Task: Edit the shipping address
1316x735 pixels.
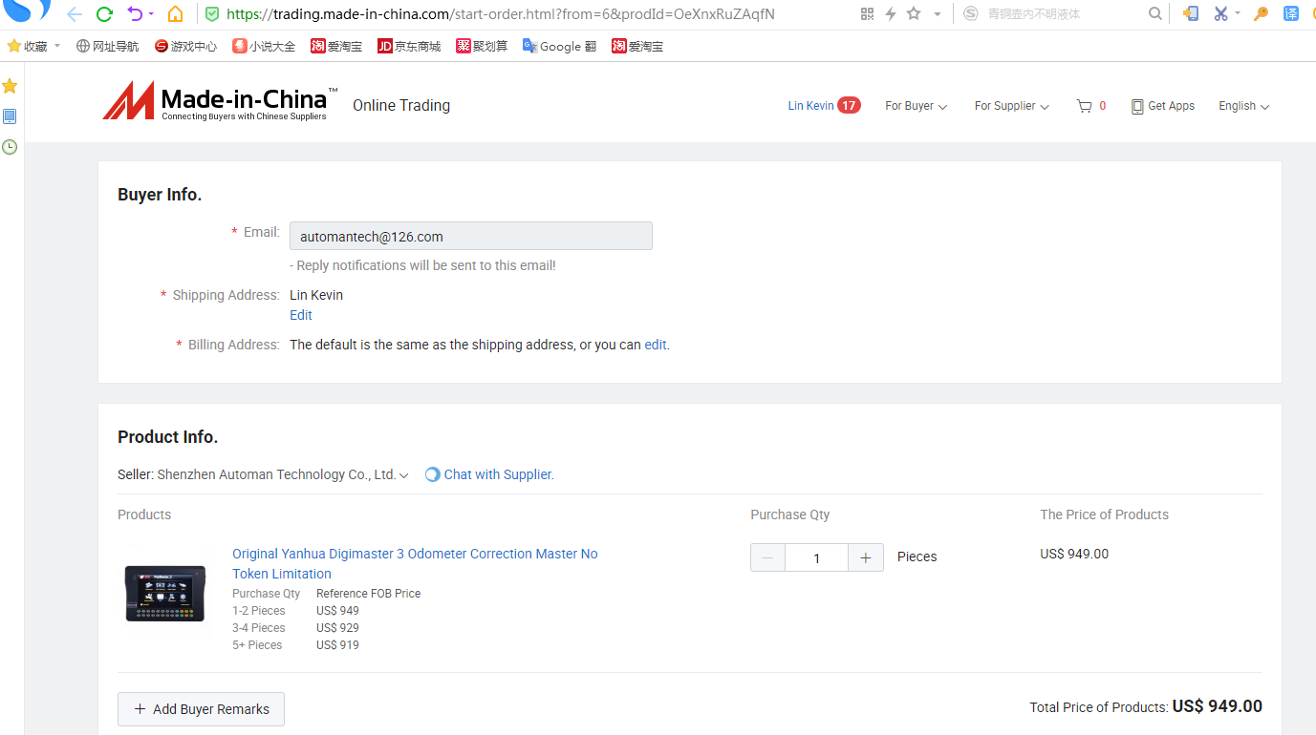Action: click(301, 315)
